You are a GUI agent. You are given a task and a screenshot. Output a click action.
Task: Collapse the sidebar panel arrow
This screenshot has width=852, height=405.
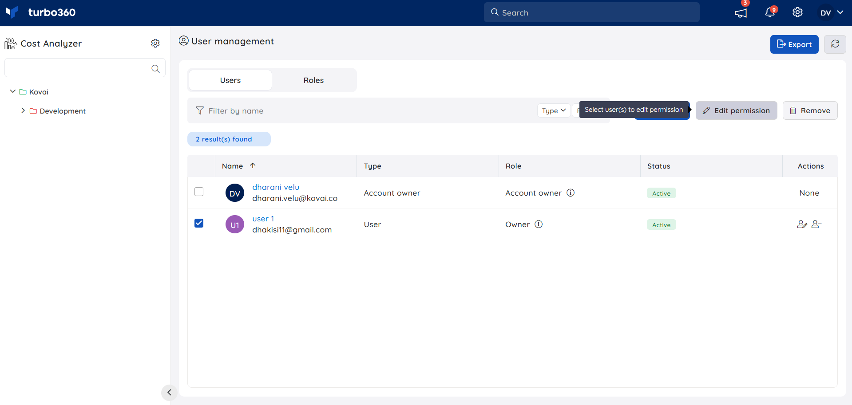[169, 393]
